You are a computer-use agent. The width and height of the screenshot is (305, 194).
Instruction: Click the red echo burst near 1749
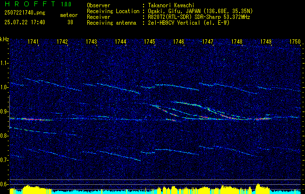(262, 119)
